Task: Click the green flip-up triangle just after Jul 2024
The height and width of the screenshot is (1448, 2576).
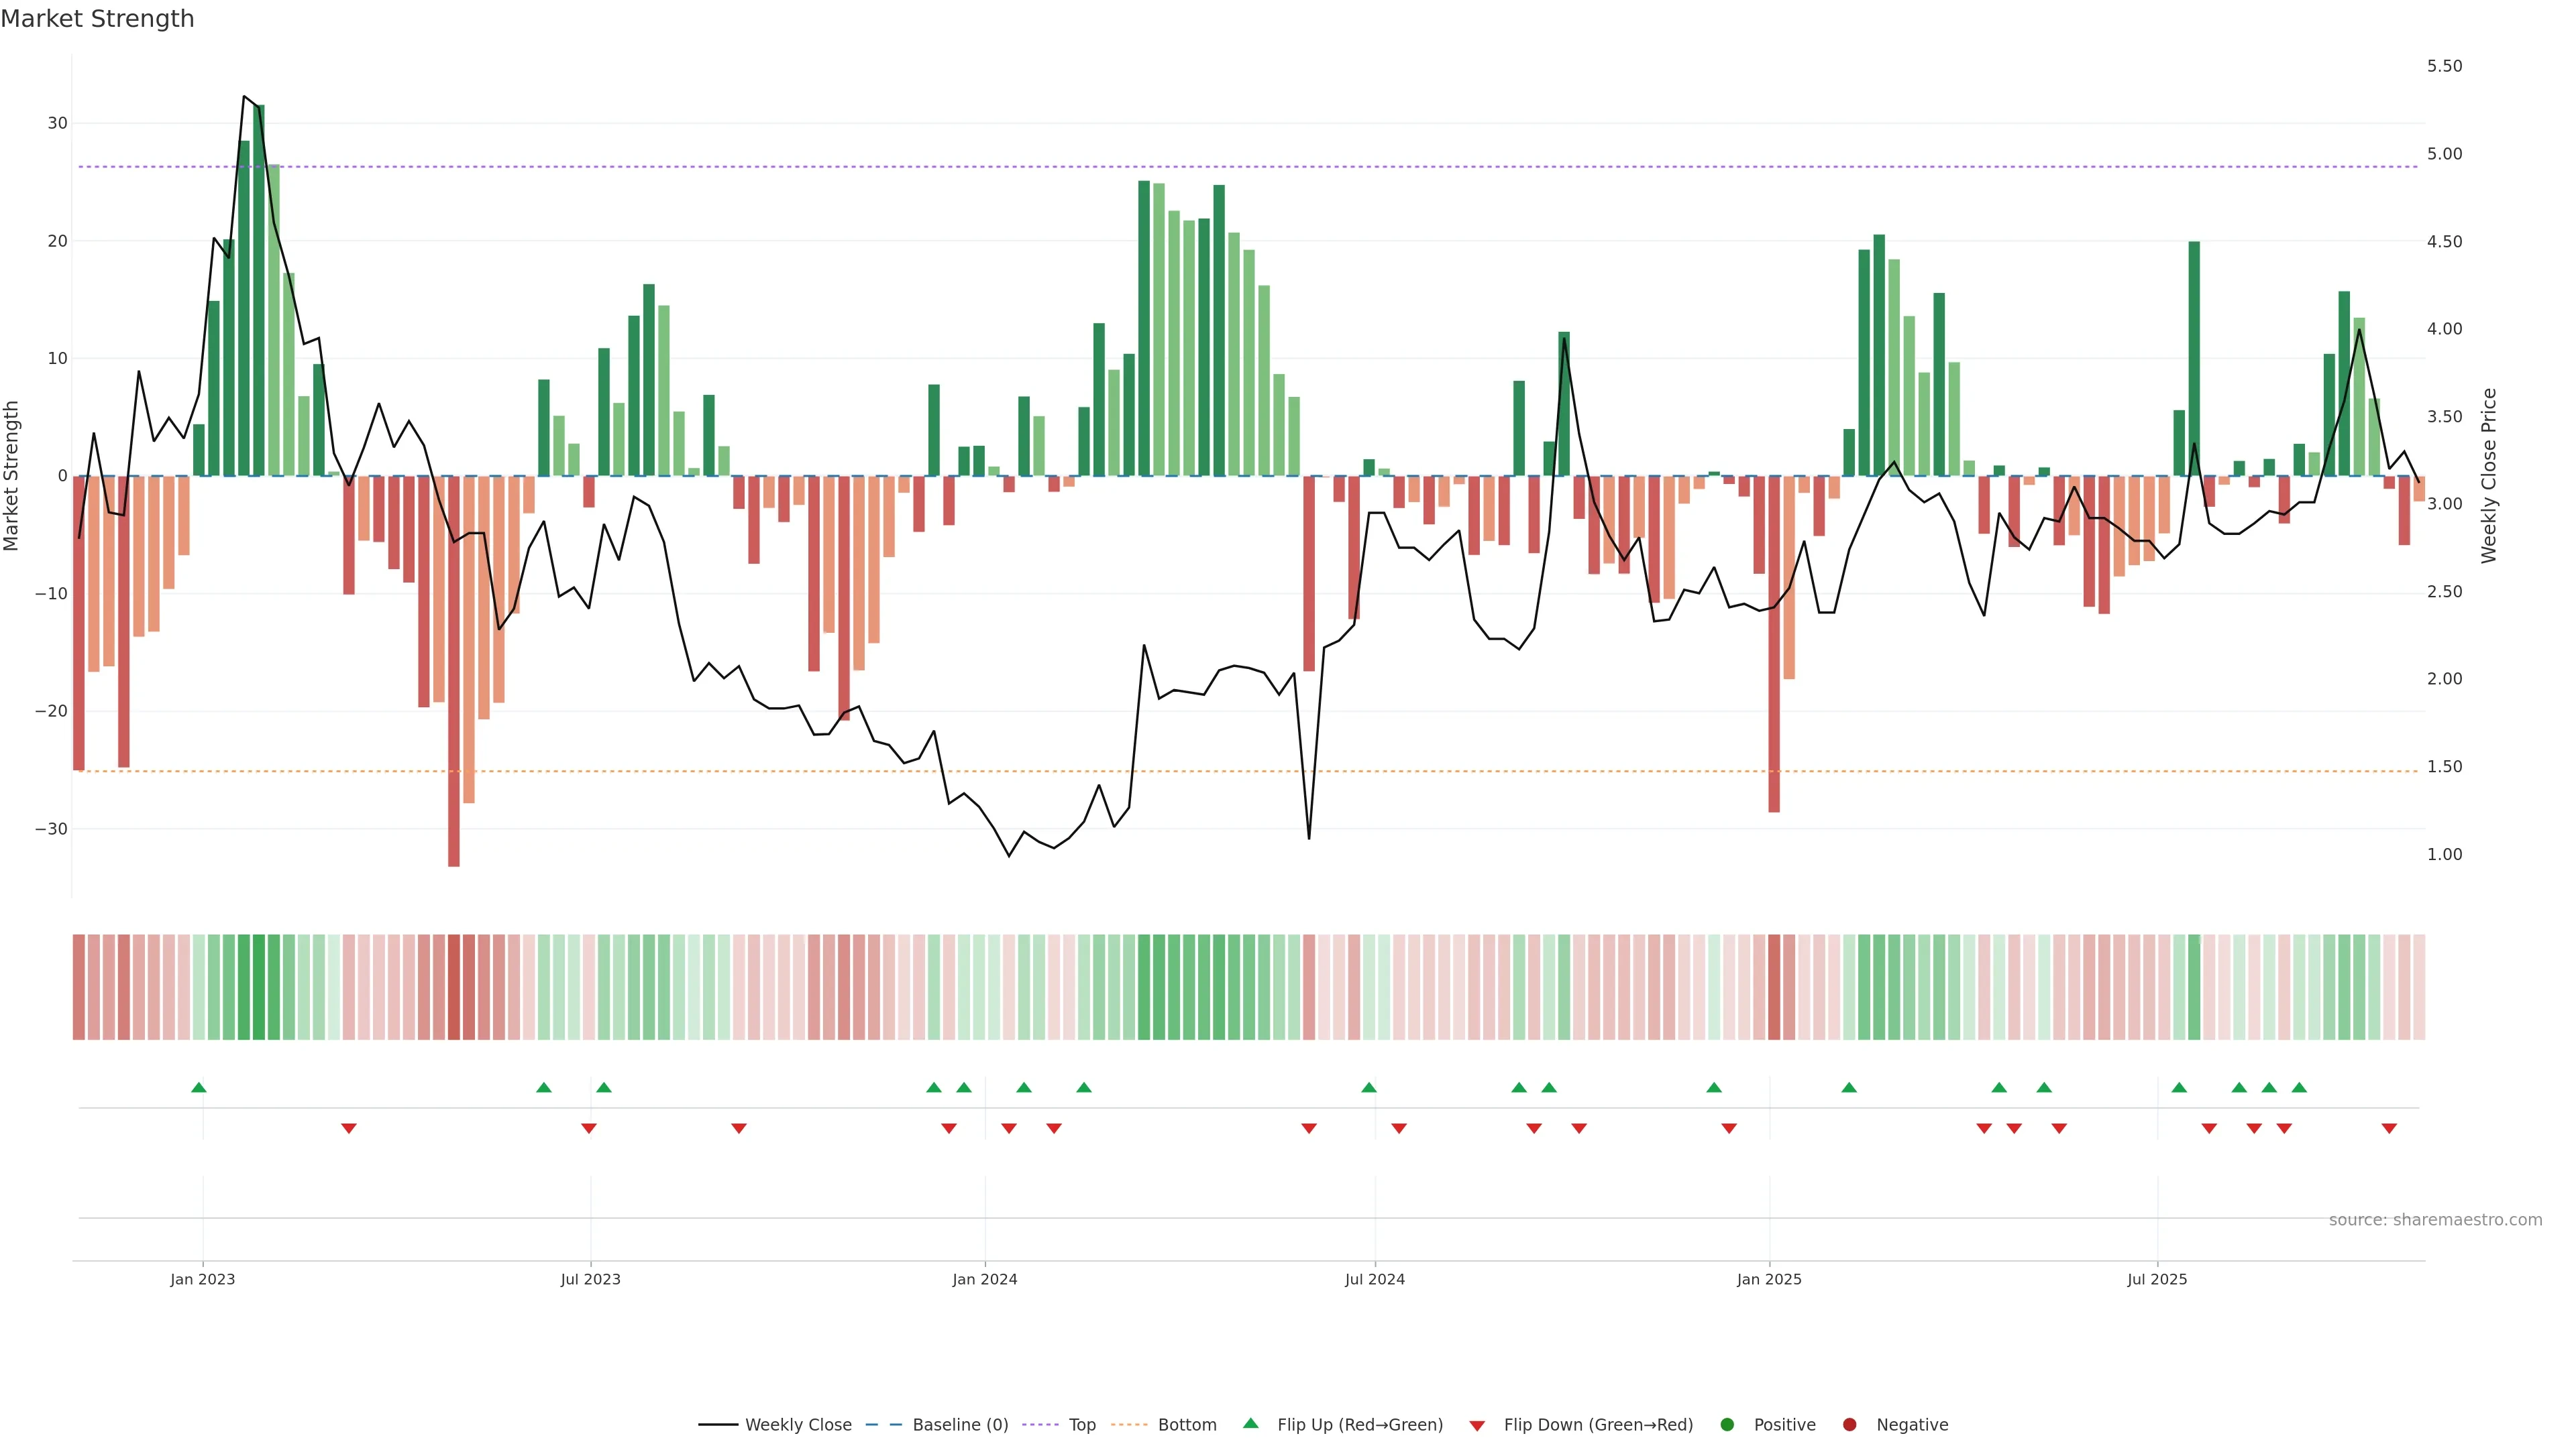Action: [x=1369, y=1087]
